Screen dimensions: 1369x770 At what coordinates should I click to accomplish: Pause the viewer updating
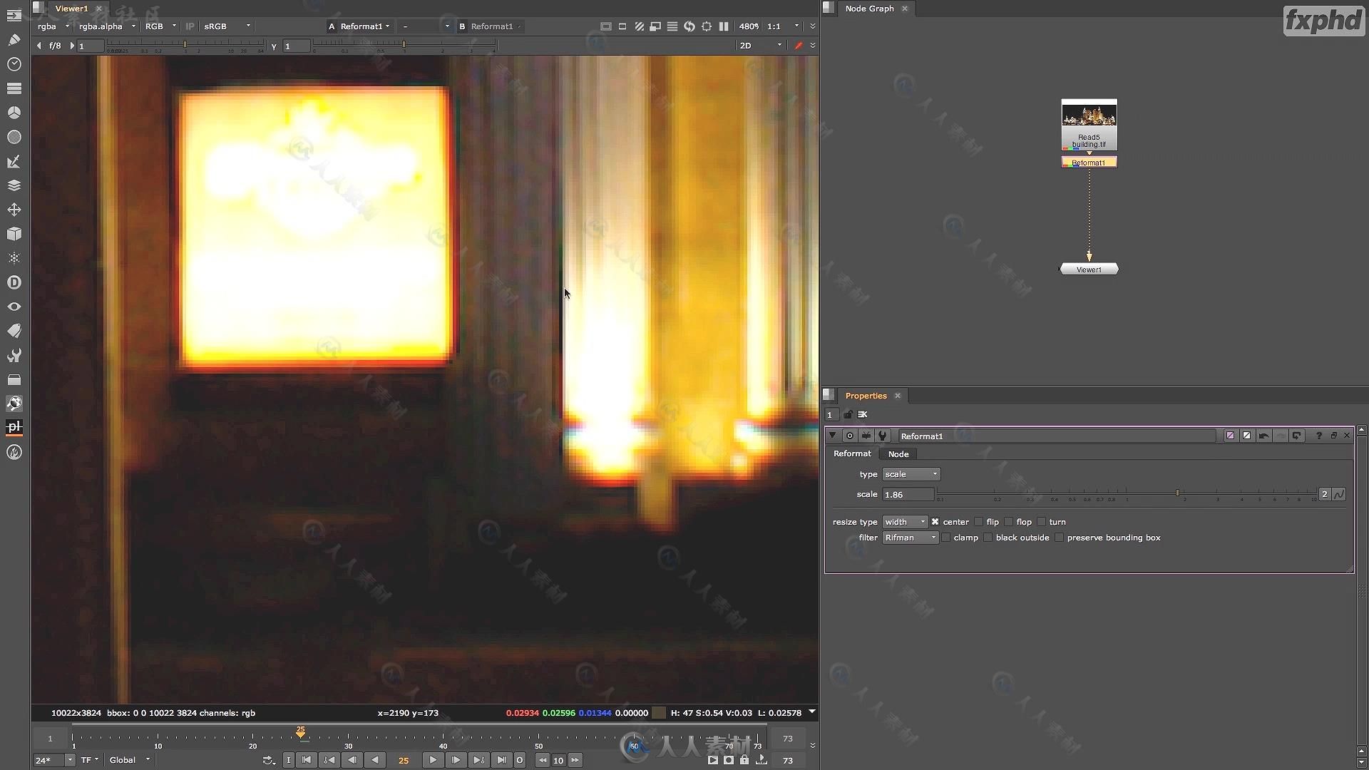pyautogui.click(x=724, y=26)
